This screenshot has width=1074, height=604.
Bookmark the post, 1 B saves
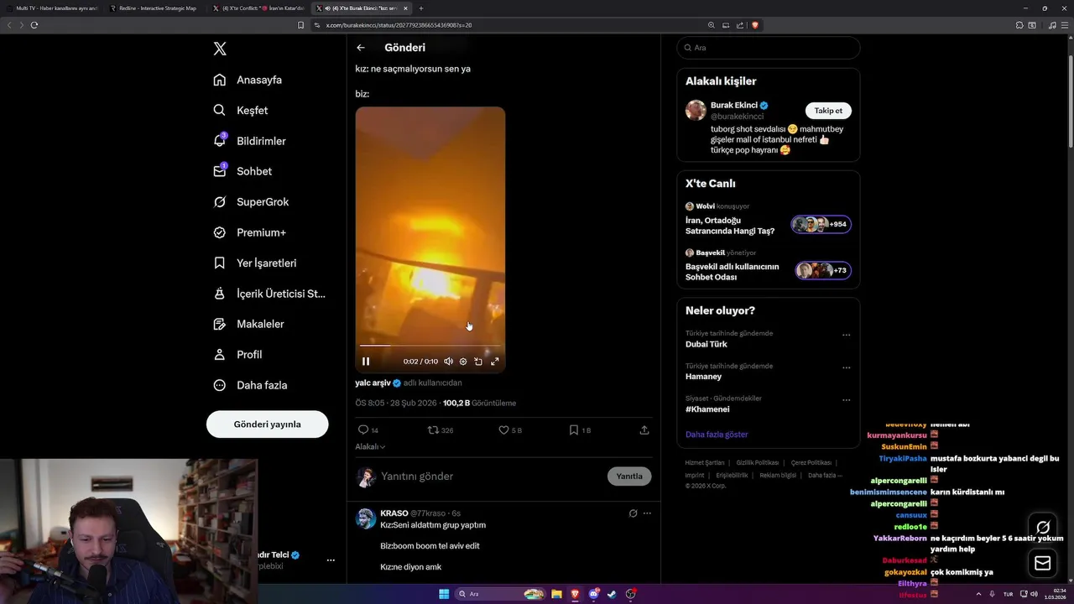coord(580,430)
